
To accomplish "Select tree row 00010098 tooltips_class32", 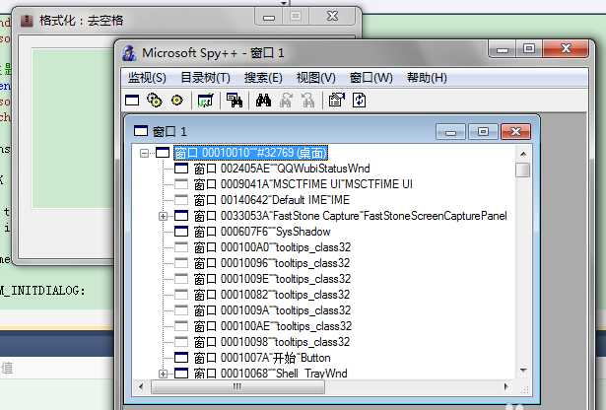I will pos(272,342).
